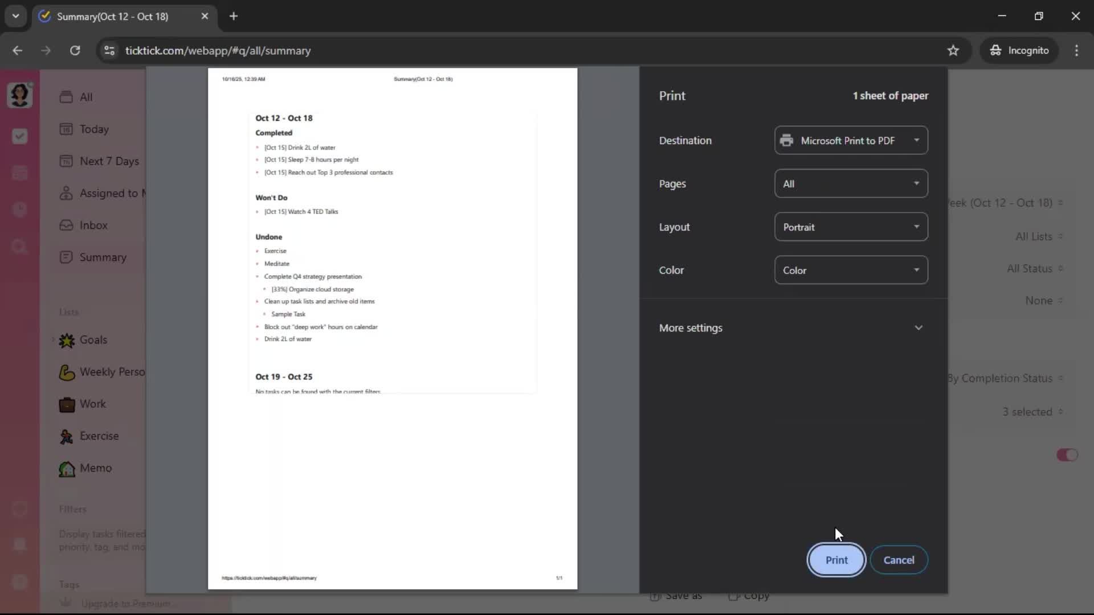Screen dimensions: 1094x615
Task: Bookmark this page with star icon
Action: tap(953, 51)
